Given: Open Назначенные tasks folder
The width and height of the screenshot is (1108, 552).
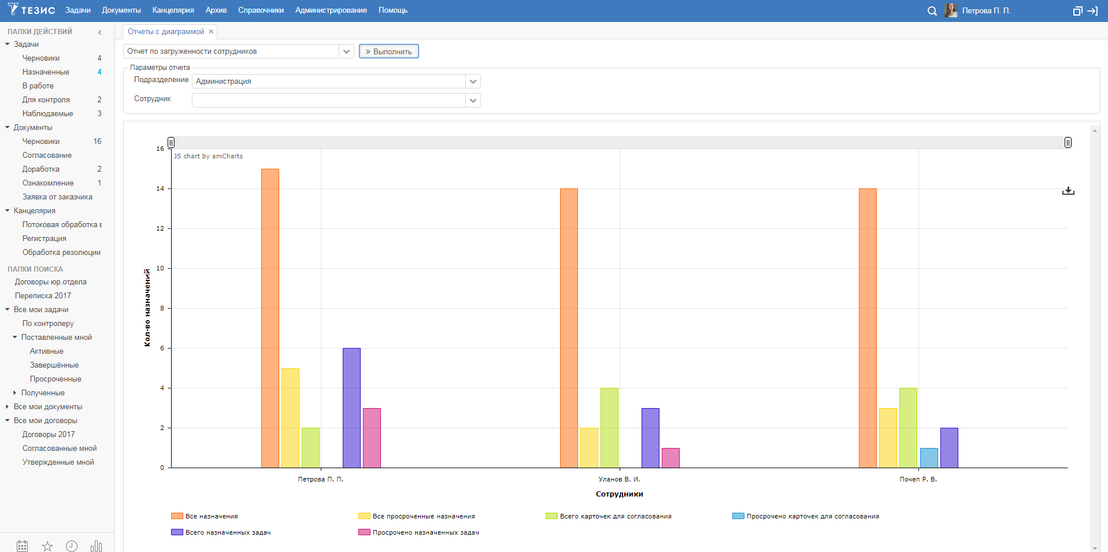Looking at the screenshot, I should (46, 72).
